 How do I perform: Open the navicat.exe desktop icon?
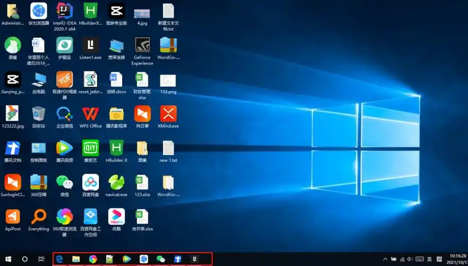116,182
